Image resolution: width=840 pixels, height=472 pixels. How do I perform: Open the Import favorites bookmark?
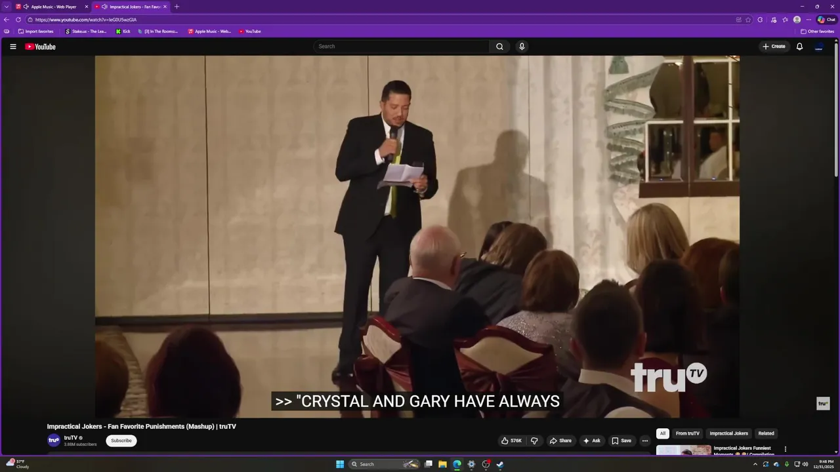tap(35, 31)
